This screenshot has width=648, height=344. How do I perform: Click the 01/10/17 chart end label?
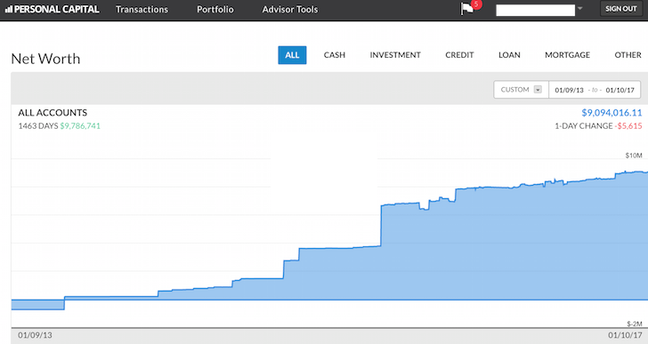click(625, 335)
